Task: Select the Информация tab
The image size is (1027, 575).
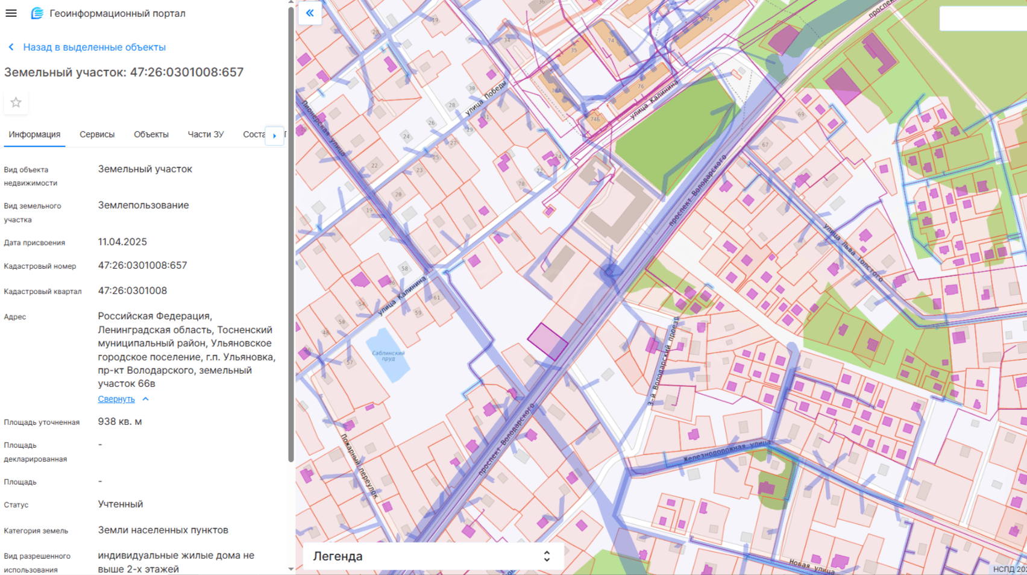Action: (34, 134)
